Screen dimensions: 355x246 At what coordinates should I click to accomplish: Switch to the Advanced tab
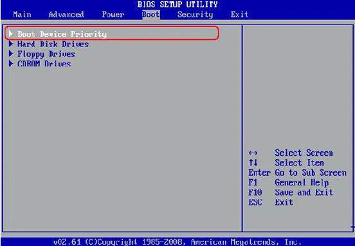[66, 15]
